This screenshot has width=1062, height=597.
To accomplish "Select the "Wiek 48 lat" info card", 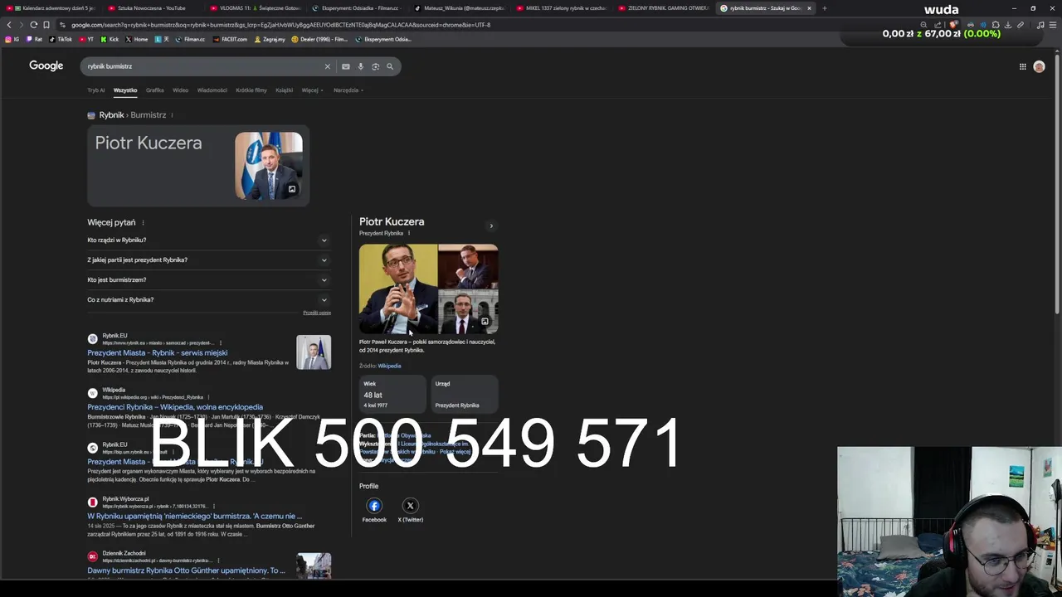I will click(x=392, y=394).
